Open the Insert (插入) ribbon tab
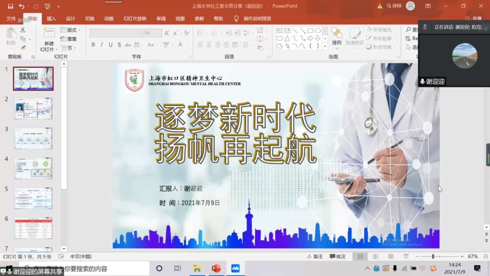The image size is (490, 276). tap(51, 19)
